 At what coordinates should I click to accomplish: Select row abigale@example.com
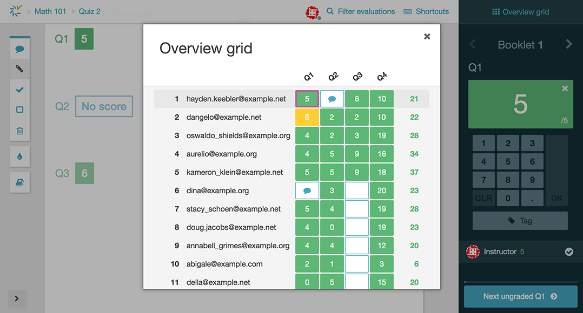pos(292,264)
